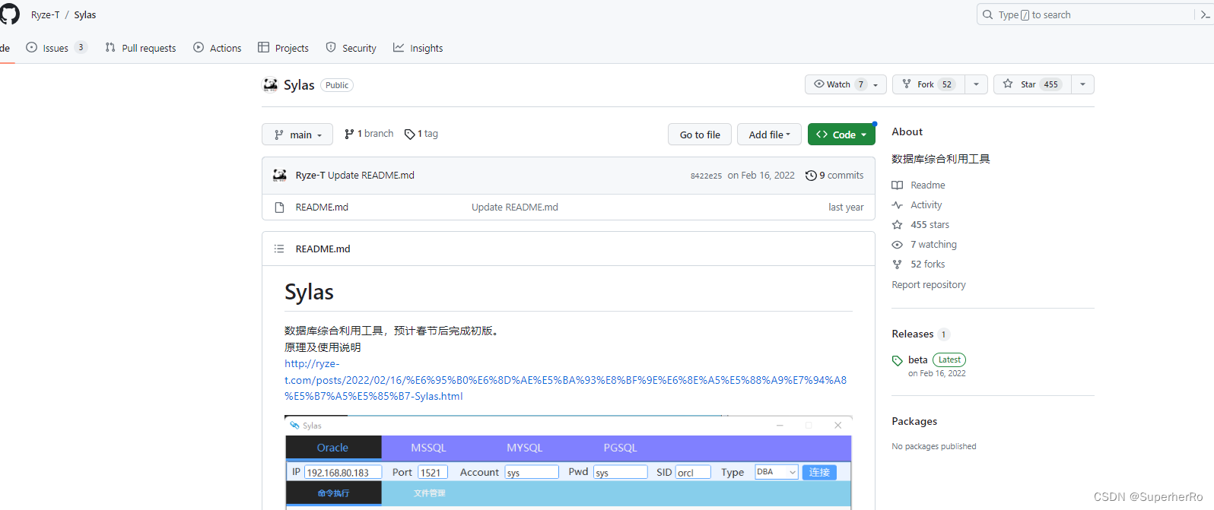Expand the Star lists dropdown arrow
This screenshot has width=1214, height=510.
1082,84
